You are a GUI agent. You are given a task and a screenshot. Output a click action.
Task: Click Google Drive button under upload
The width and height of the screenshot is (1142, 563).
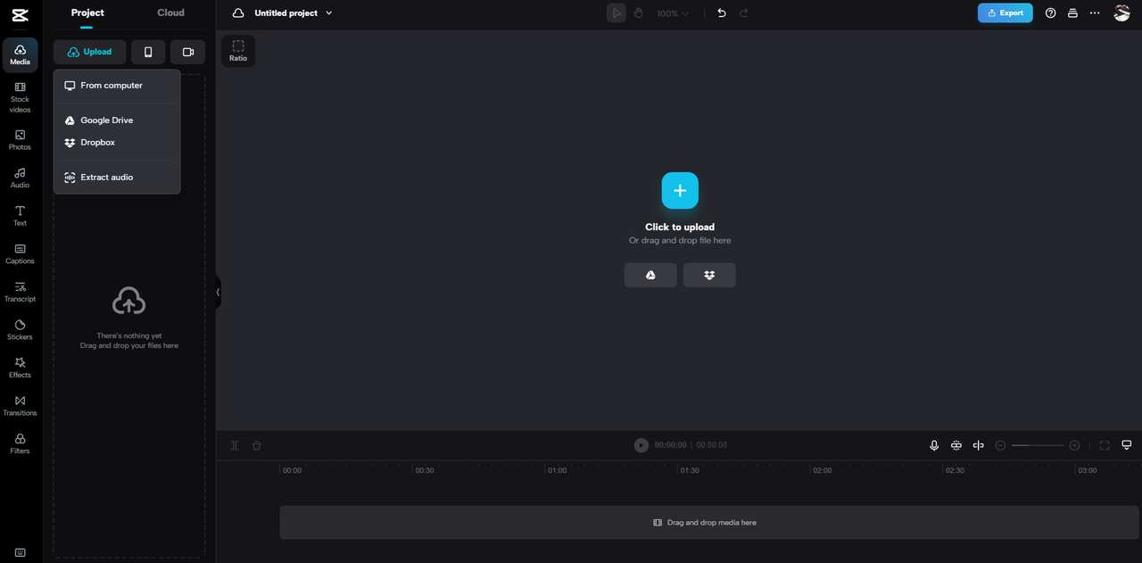pyautogui.click(x=650, y=275)
